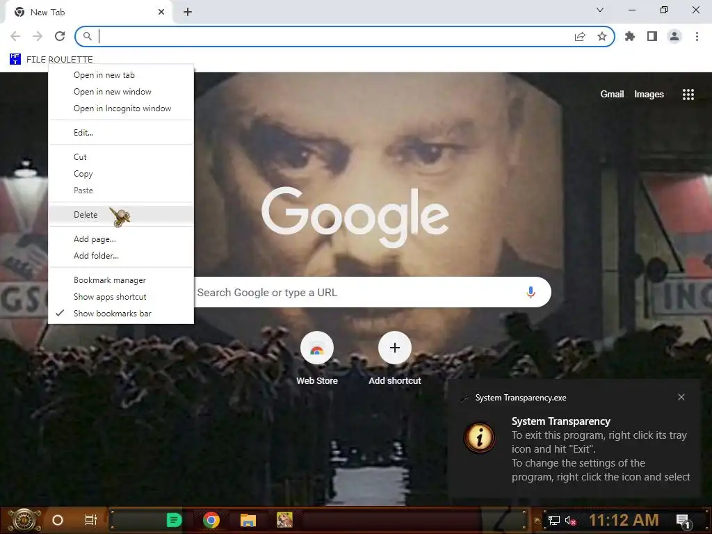Bookmark this tab with the star icon
This screenshot has width=712, height=534.
tap(602, 36)
